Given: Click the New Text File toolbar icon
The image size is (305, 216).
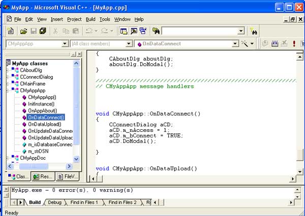Looking at the screenshot, I should click(11, 31).
